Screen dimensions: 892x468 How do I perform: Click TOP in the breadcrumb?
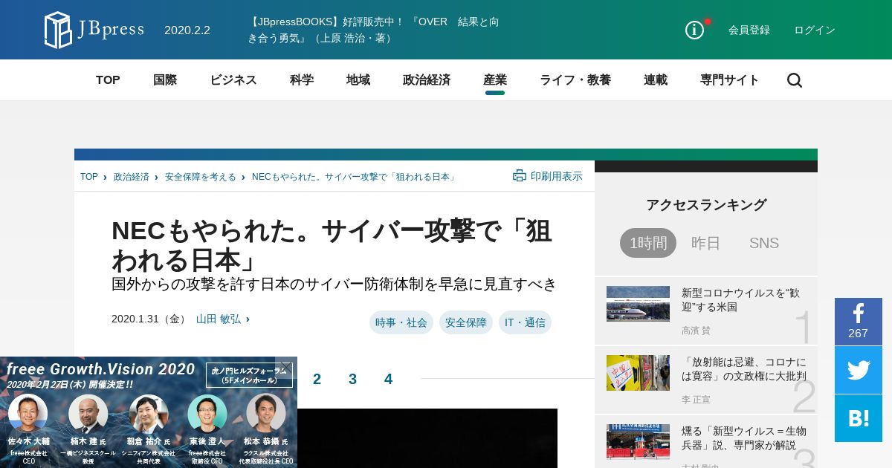89,177
